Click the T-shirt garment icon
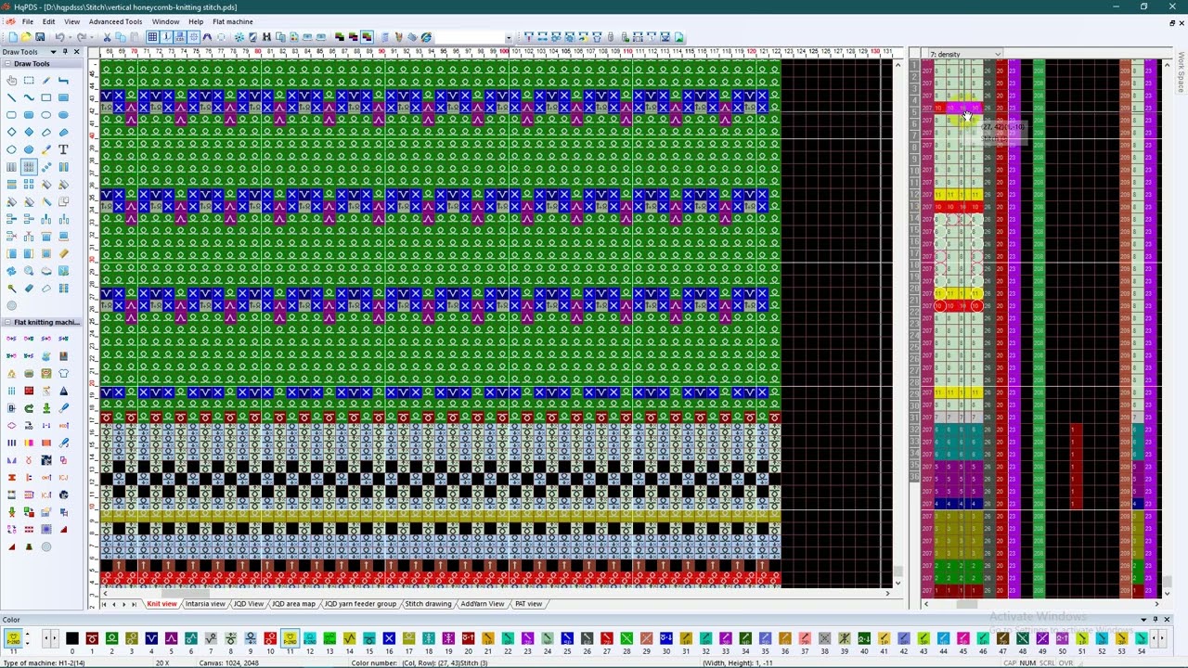1188x668 pixels. coord(63,373)
